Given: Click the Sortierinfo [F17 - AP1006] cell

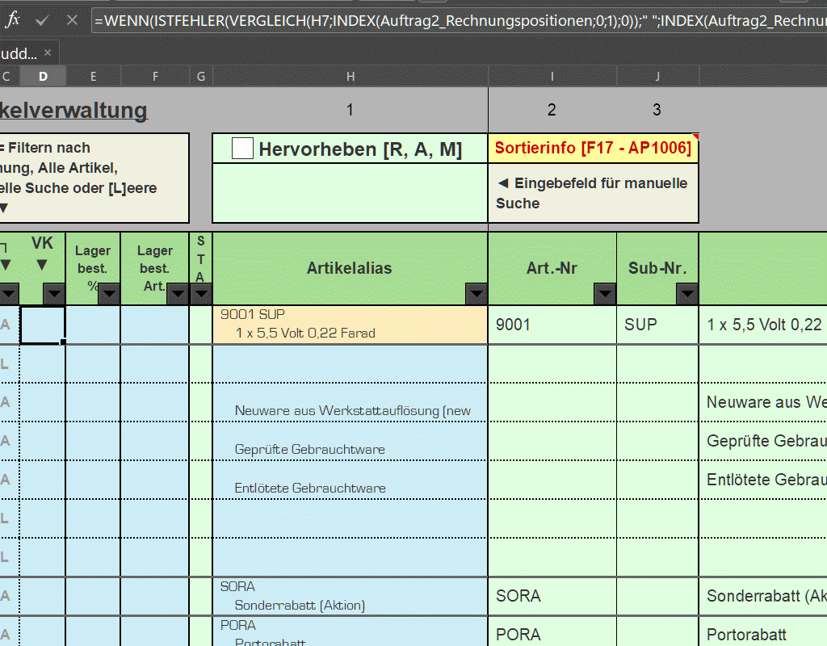Looking at the screenshot, I should pyautogui.click(x=593, y=149).
